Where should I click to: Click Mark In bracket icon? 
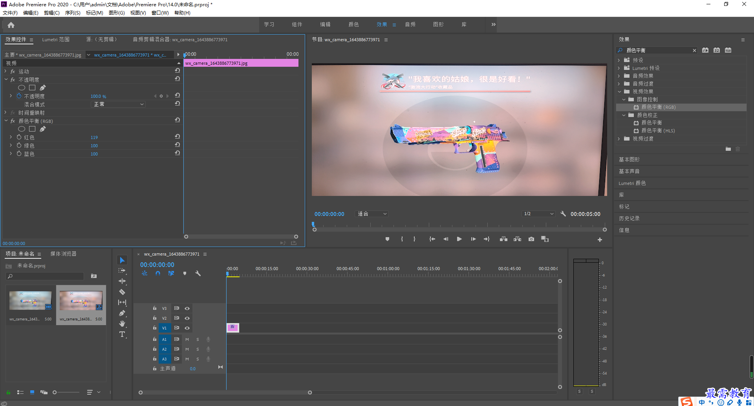pyautogui.click(x=402, y=239)
